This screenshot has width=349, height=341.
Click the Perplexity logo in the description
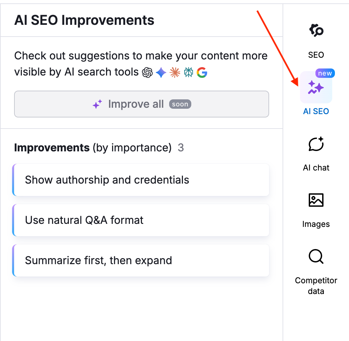click(x=188, y=72)
